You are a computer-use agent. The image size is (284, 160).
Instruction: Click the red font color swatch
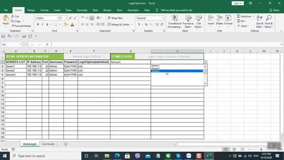click(x=72, y=24)
